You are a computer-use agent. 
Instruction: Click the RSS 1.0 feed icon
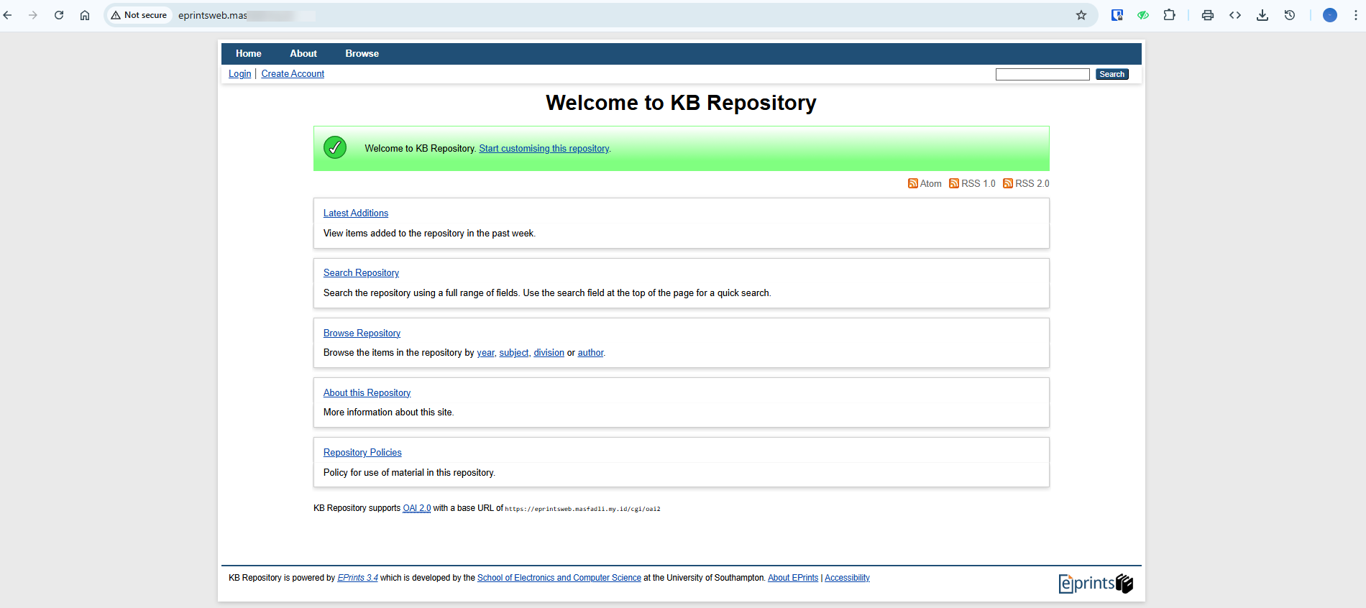954,183
